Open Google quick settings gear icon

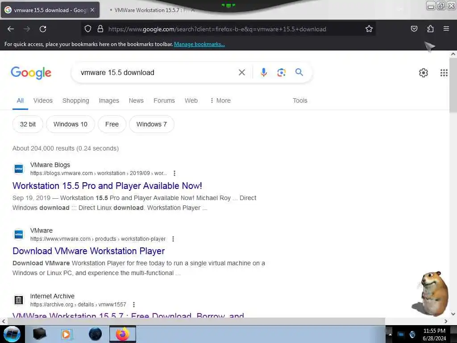423,73
